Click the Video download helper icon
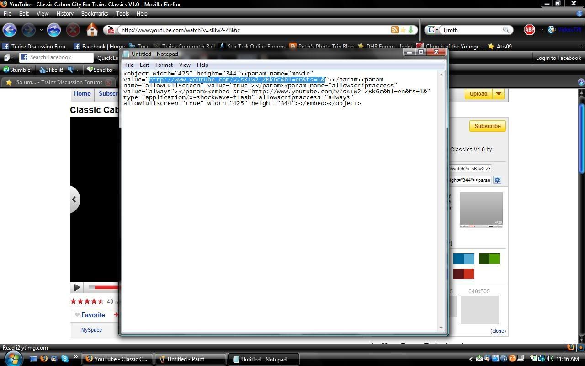The height and width of the screenshot is (366, 585). (x=552, y=30)
